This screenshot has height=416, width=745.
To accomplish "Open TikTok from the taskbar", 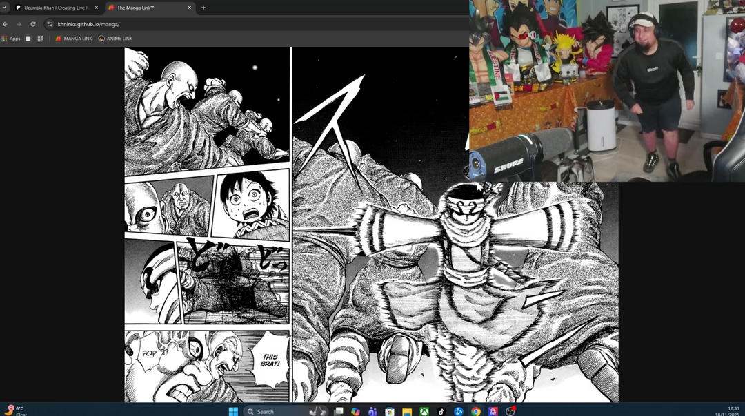I will (x=441, y=410).
